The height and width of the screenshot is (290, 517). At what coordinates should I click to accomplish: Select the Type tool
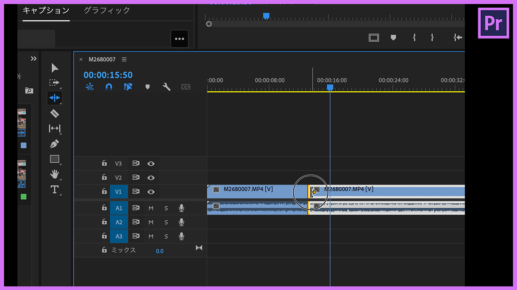coord(55,189)
